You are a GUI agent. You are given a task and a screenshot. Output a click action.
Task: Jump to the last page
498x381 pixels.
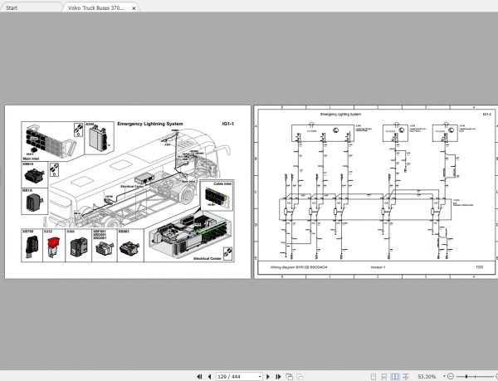pos(278,377)
